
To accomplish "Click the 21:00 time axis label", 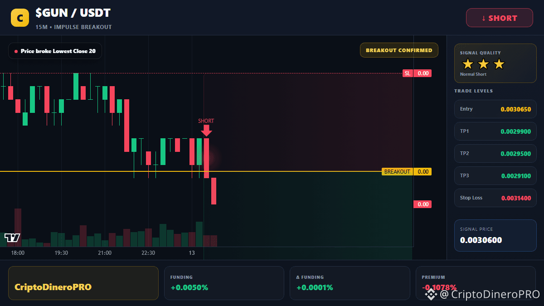I will 105,253.
